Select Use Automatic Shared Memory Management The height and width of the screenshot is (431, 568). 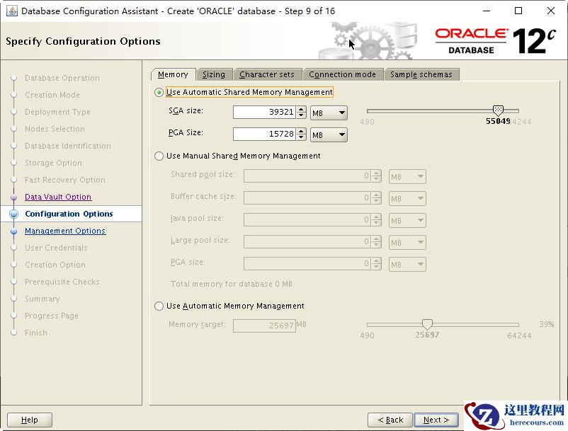click(x=159, y=93)
